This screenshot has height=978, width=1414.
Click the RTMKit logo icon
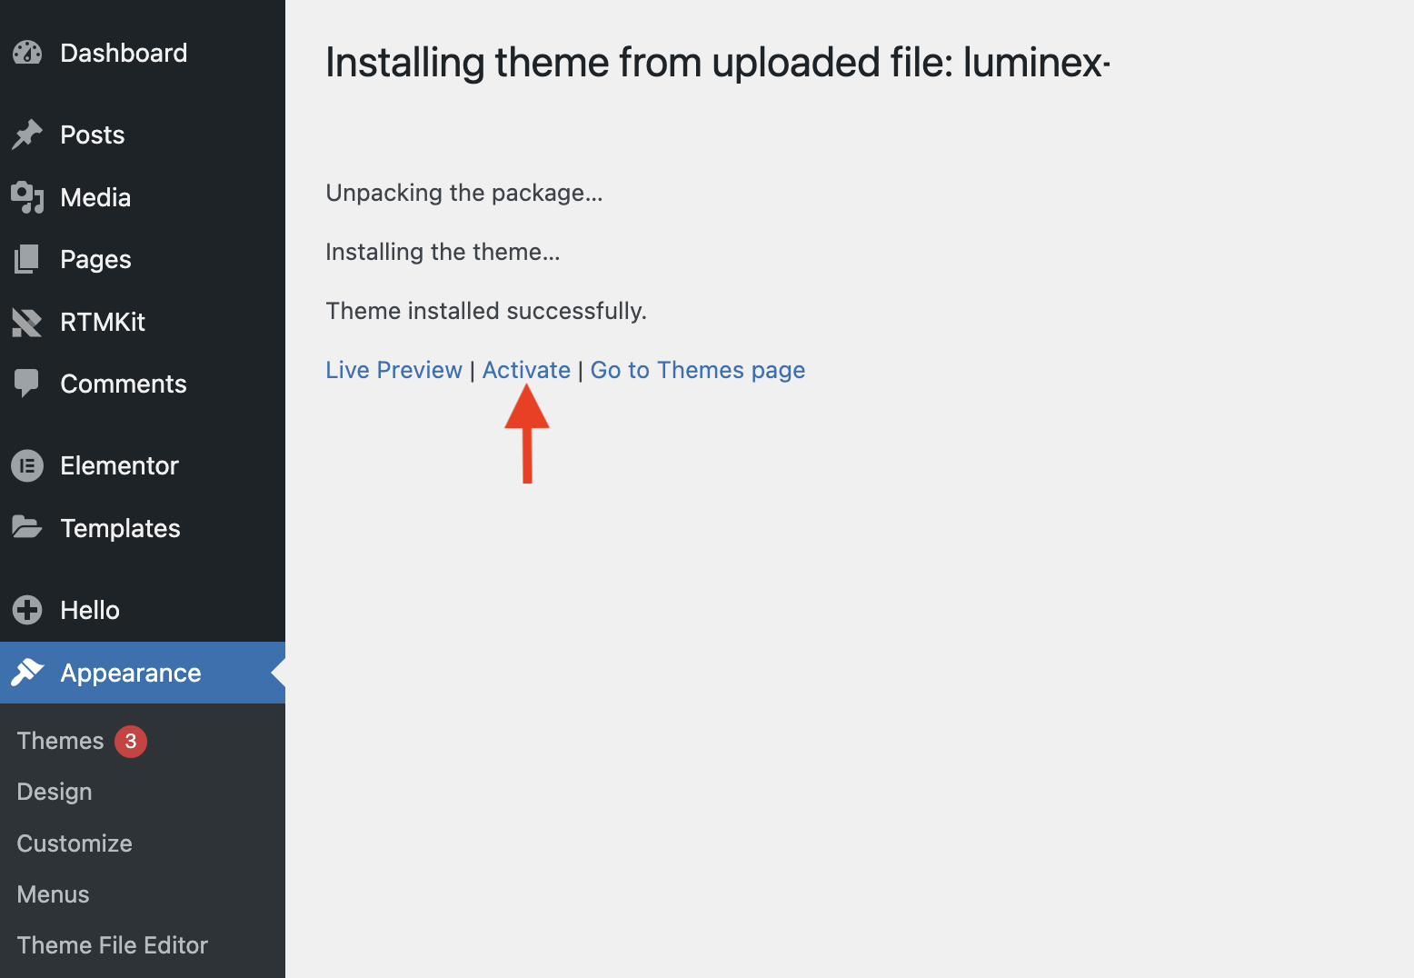click(27, 322)
